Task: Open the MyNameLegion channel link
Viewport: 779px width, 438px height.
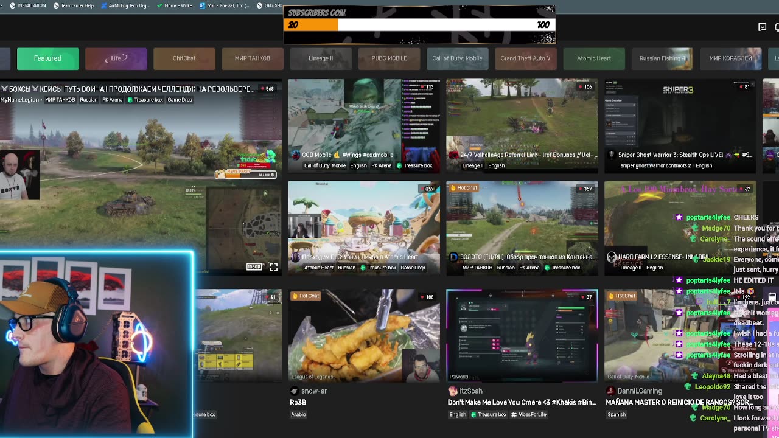Action: click(19, 100)
